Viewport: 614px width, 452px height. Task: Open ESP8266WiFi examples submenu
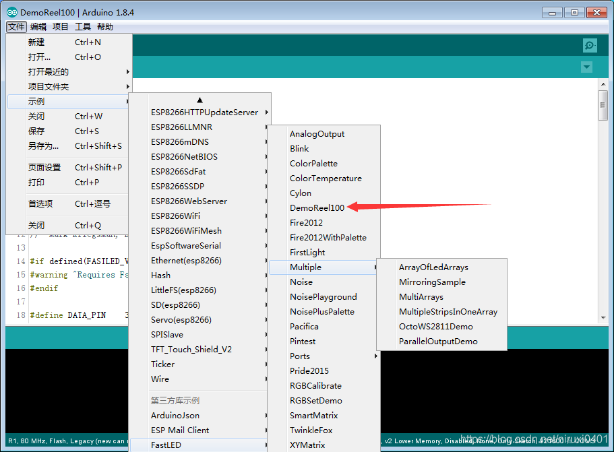pos(199,216)
